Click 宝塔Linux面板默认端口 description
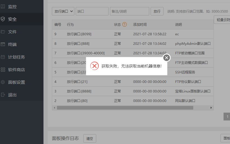 (x=193, y=91)
